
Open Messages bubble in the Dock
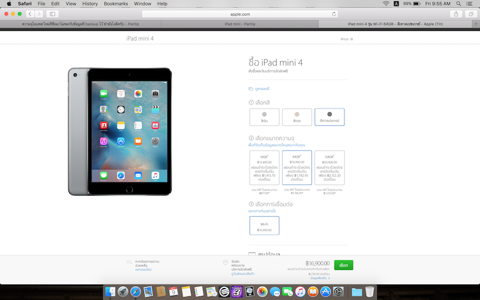click(x=275, y=292)
